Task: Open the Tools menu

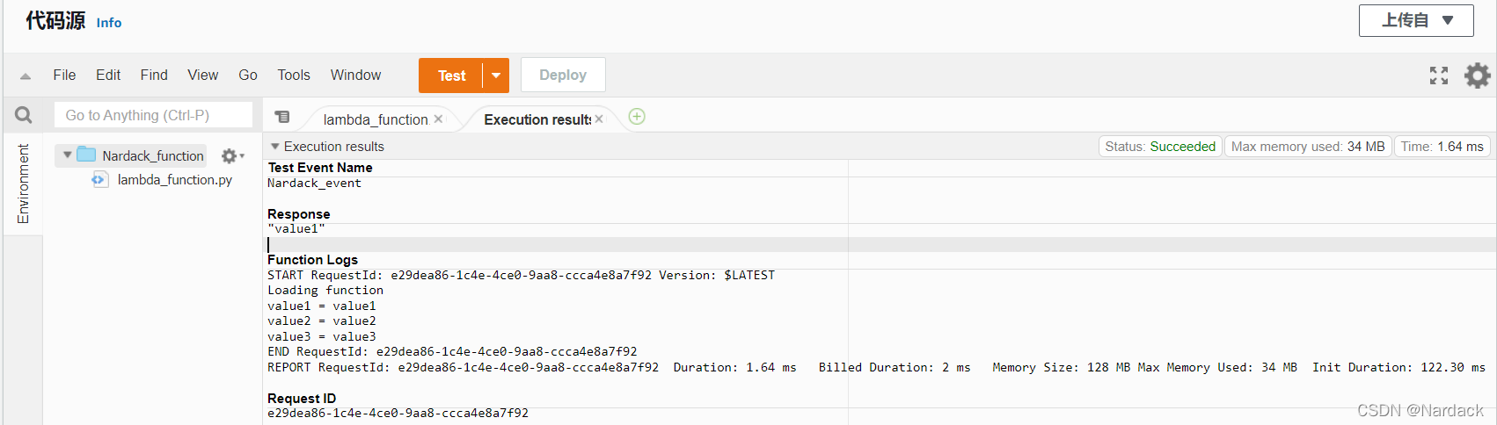Action: tap(294, 76)
